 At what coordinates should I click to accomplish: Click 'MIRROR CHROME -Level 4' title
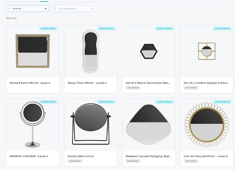point(29,156)
